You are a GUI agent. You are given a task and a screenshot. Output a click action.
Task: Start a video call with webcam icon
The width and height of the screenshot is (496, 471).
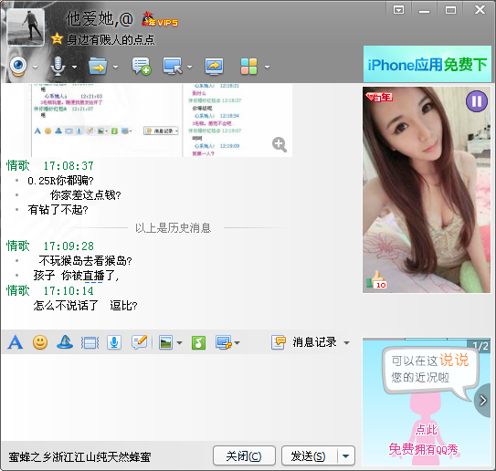18,66
